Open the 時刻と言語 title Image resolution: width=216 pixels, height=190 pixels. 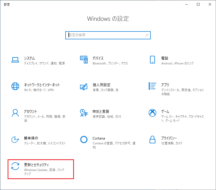pyautogui.click(x=101, y=112)
